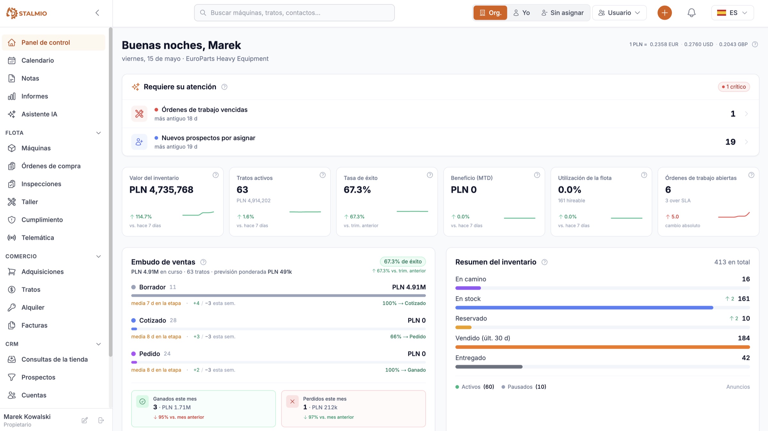Open Panel de control
768x431 pixels.
pyautogui.click(x=53, y=43)
